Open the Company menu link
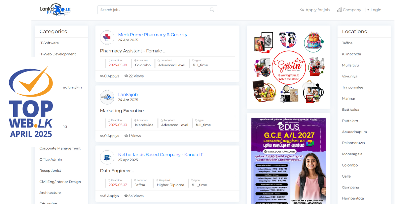Viewport: 395px width, 204px height. (349, 10)
